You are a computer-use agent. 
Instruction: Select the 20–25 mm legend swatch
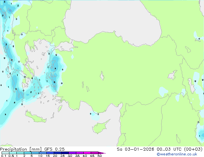coord(58,153)
